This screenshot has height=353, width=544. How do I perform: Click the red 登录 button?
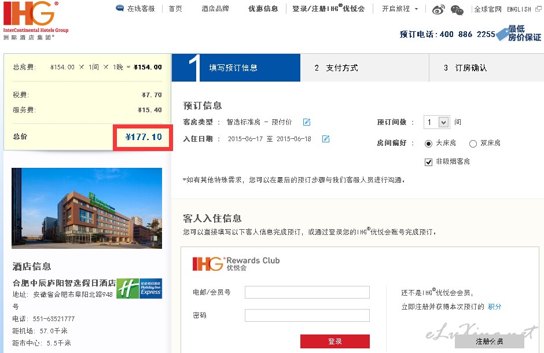(x=335, y=341)
